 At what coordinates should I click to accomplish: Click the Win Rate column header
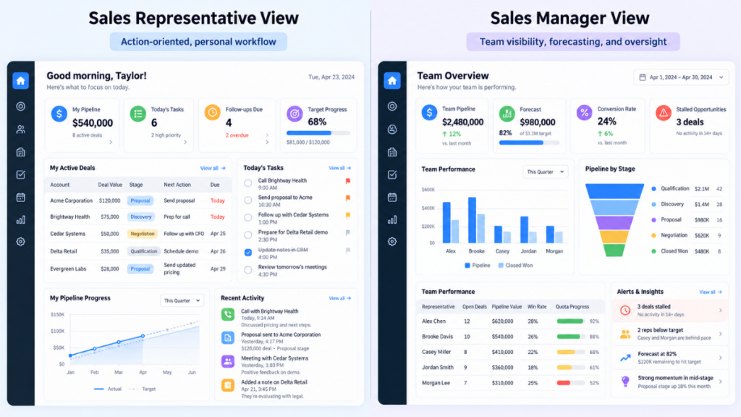point(537,307)
